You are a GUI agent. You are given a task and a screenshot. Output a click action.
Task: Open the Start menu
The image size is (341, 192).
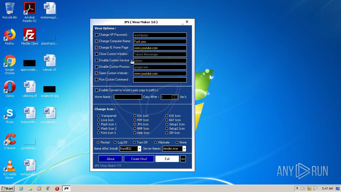[7, 189]
